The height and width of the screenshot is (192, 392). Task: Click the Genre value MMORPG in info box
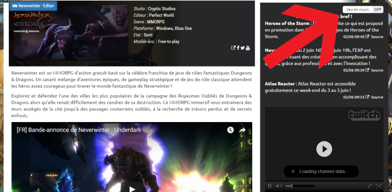156,22
